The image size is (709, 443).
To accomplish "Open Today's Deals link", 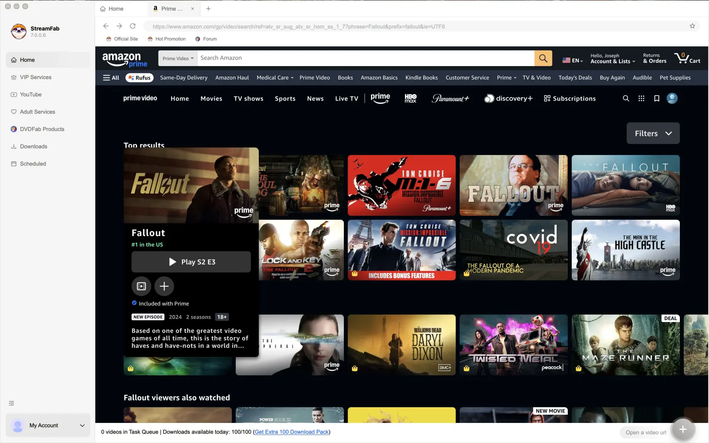I will pos(575,78).
